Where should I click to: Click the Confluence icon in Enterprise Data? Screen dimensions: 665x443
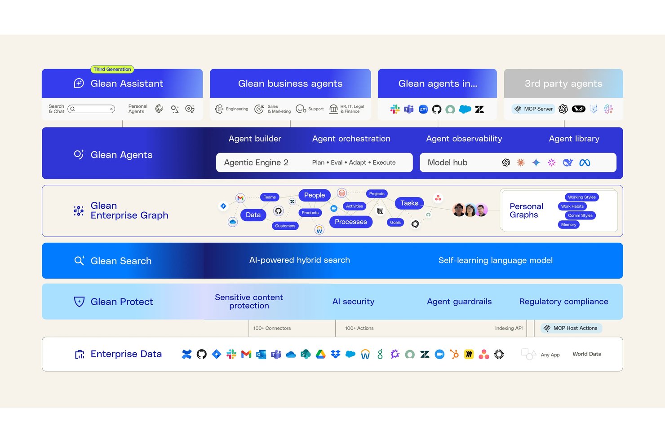coord(186,354)
